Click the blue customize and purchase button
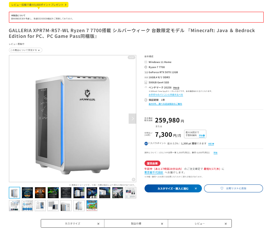The image size is (270, 235). point(173,188)
